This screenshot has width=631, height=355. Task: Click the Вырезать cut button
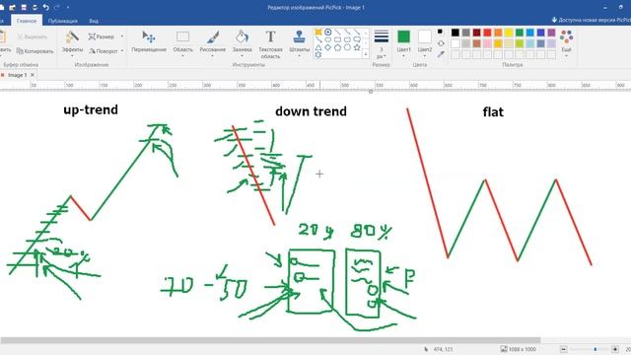pos(33,36)
